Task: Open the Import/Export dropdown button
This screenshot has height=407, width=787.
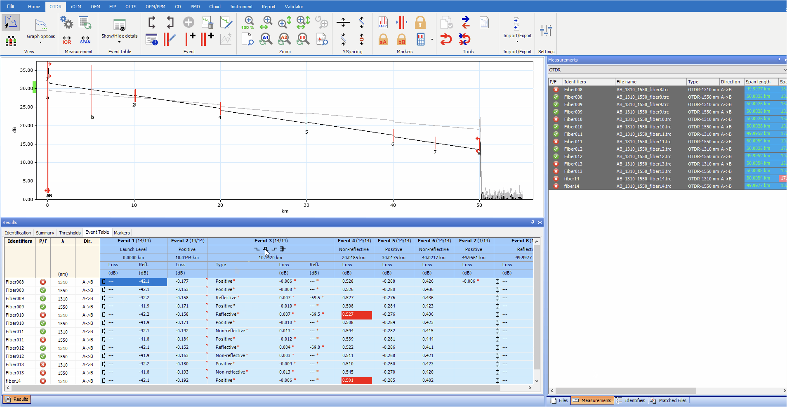Action: coord(517,30)
